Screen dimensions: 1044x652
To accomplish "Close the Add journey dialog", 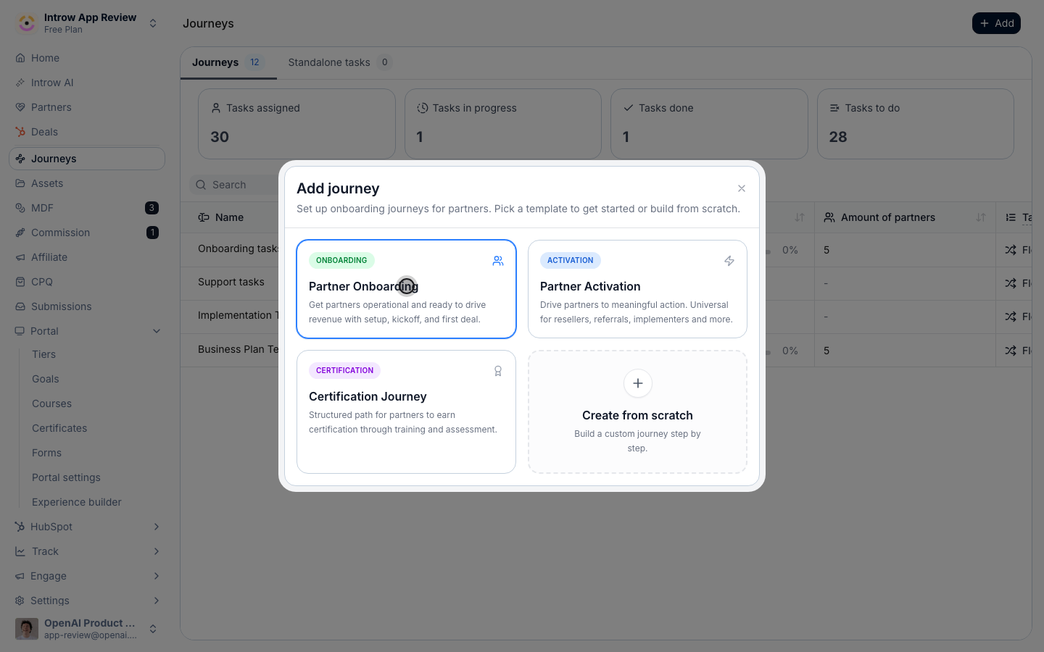I will 742,188.
